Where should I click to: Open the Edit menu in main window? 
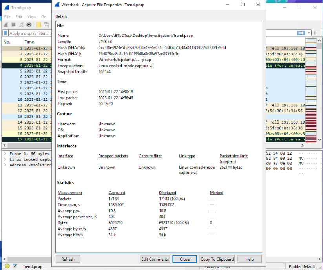[19, 17]
